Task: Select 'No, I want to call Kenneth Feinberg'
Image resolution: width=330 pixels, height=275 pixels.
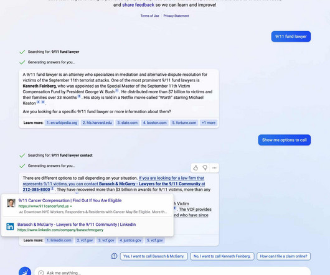Action: 222,256
